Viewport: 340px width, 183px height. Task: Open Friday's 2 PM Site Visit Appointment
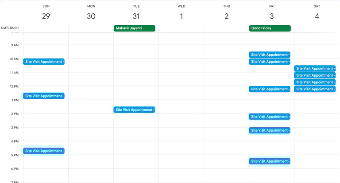[269, 117]
